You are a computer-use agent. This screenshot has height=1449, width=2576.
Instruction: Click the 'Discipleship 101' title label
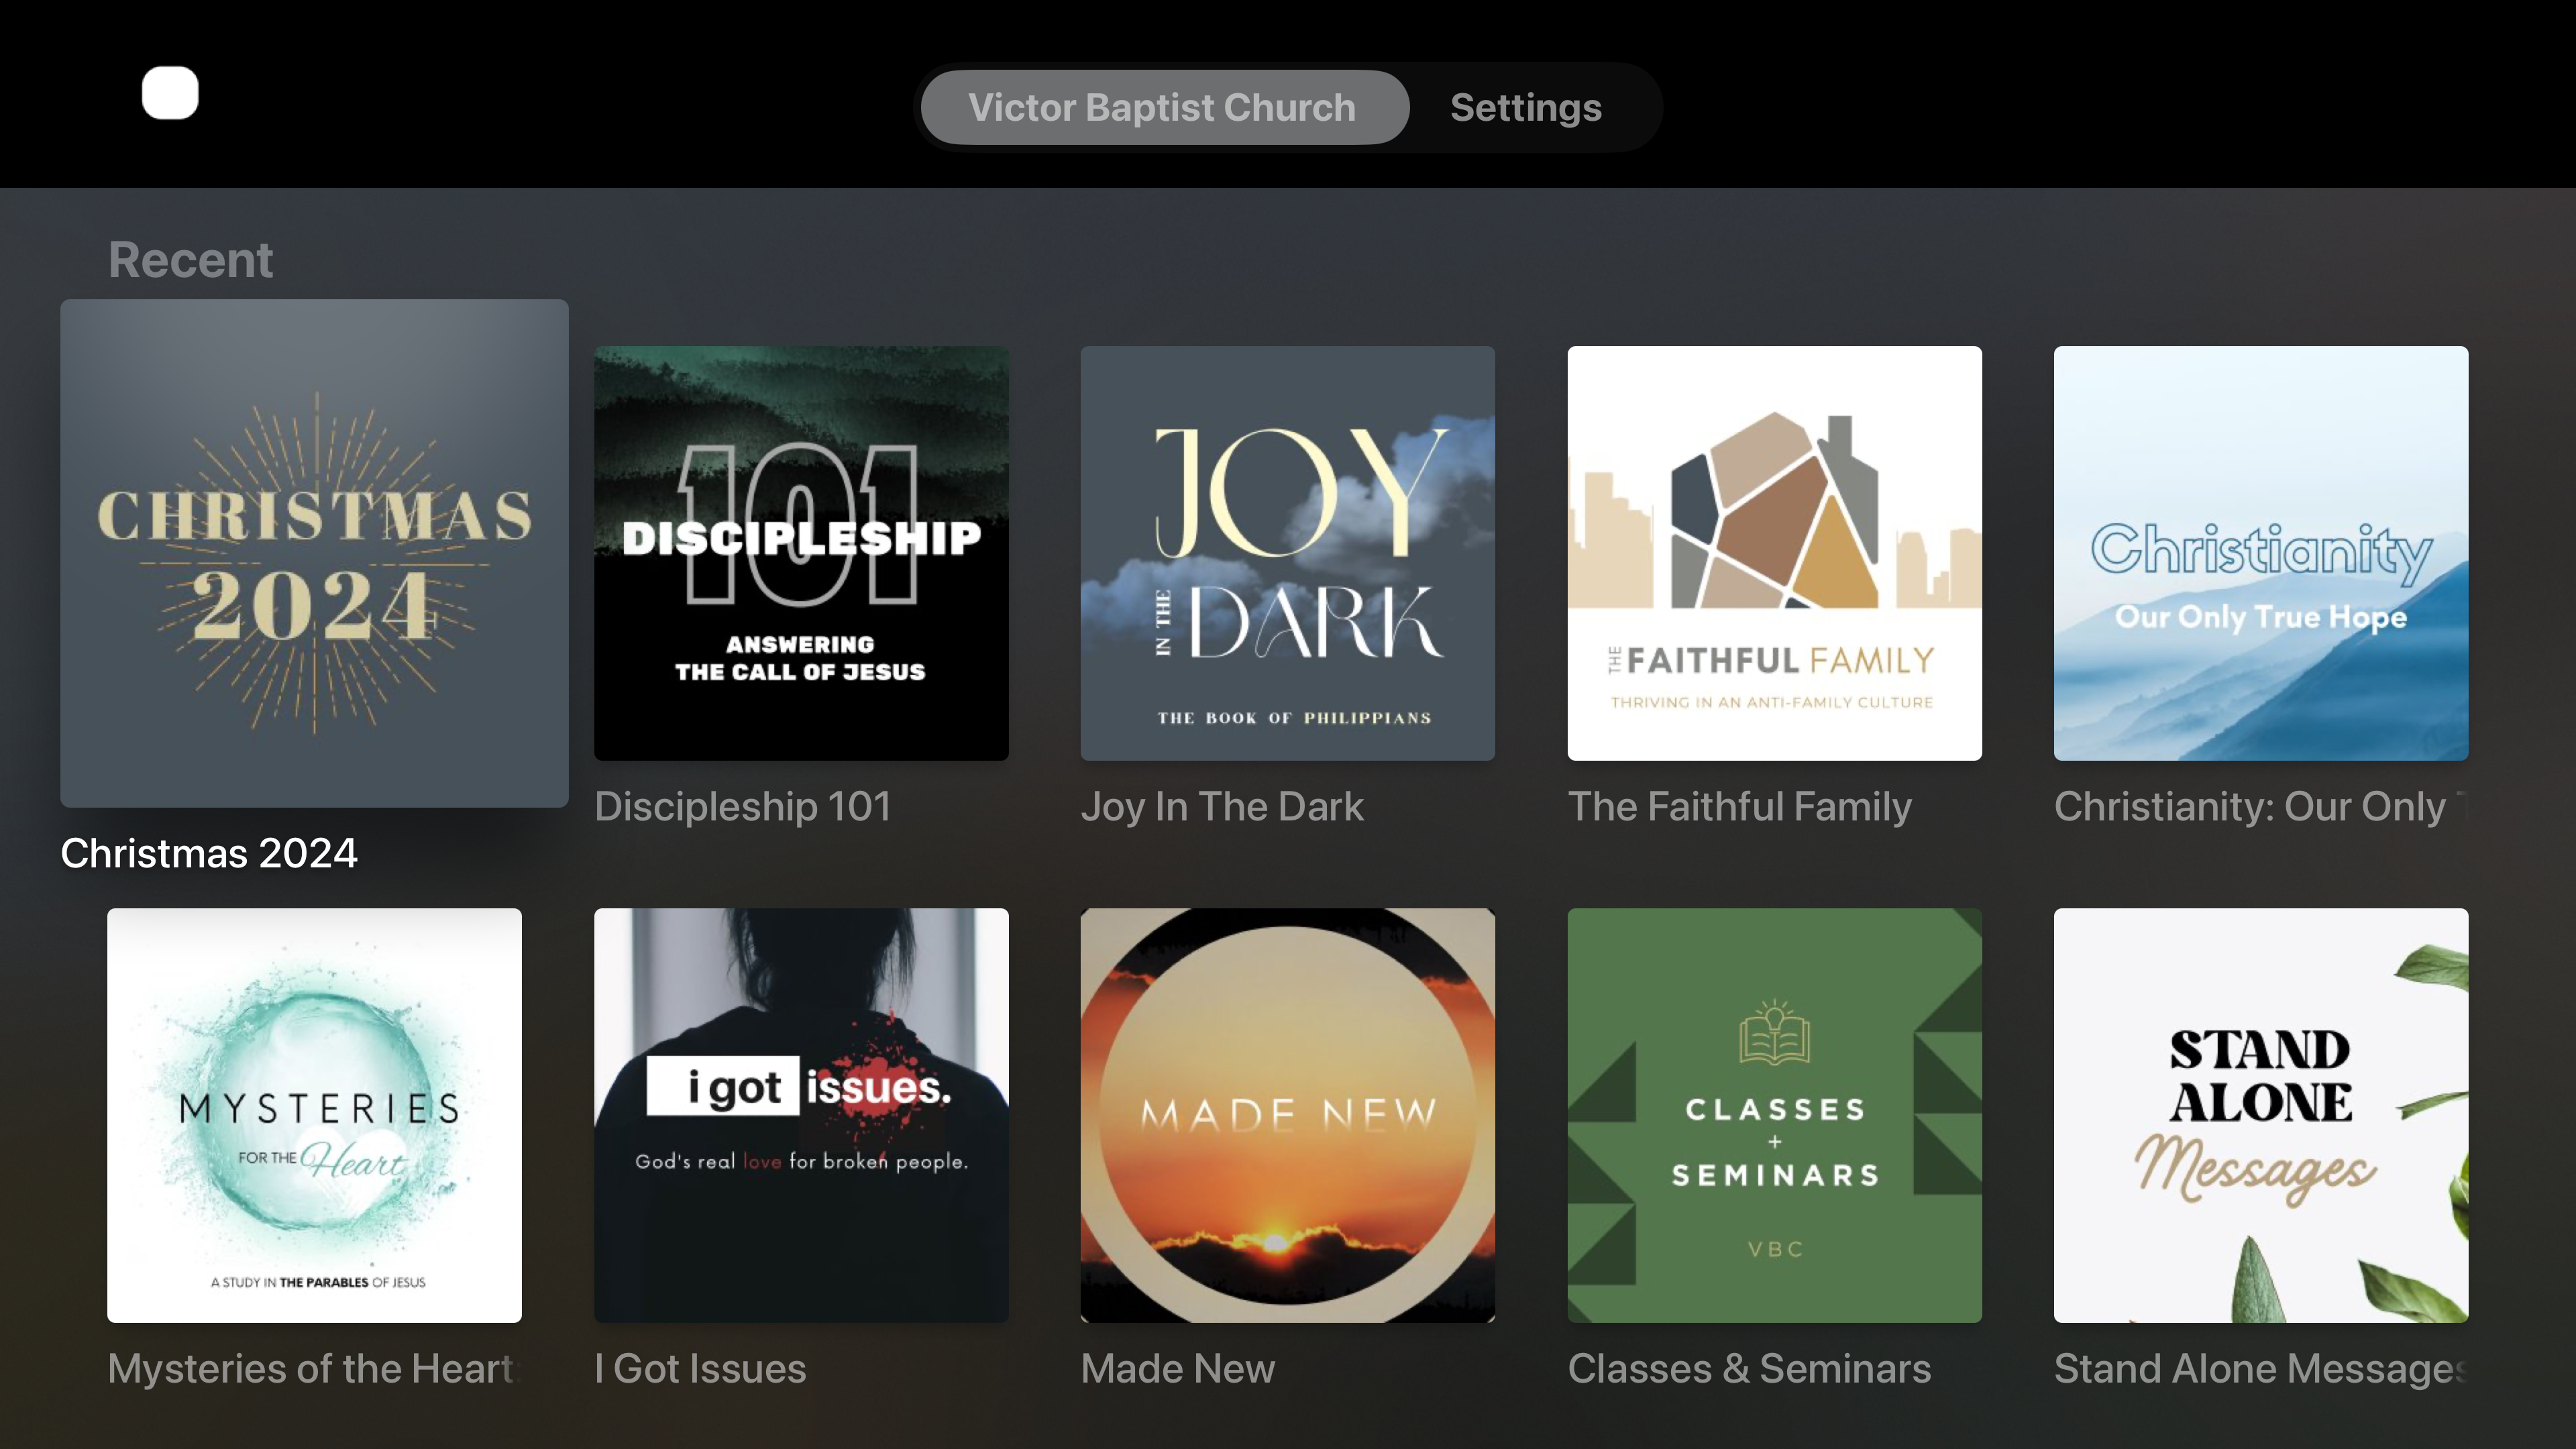[x=743, y=806]
